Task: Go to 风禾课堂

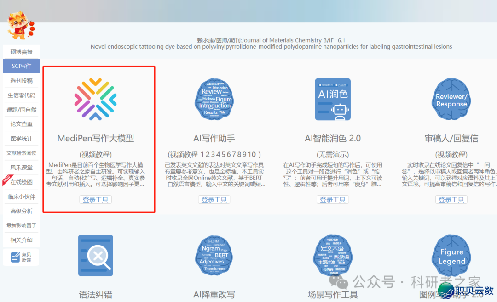Action: point(22,168)
